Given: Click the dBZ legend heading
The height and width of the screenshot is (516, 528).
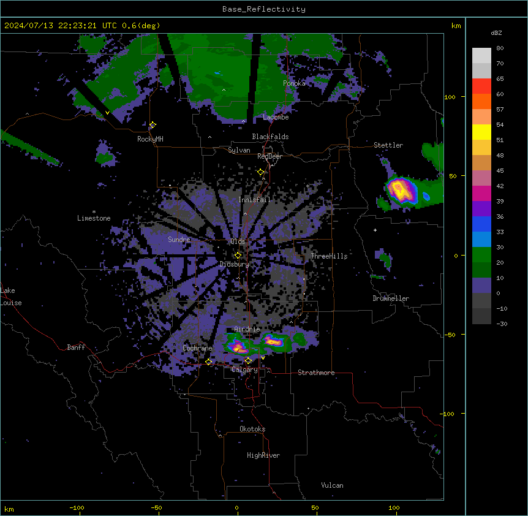Looking at the screenshot, I should (496, 33).
